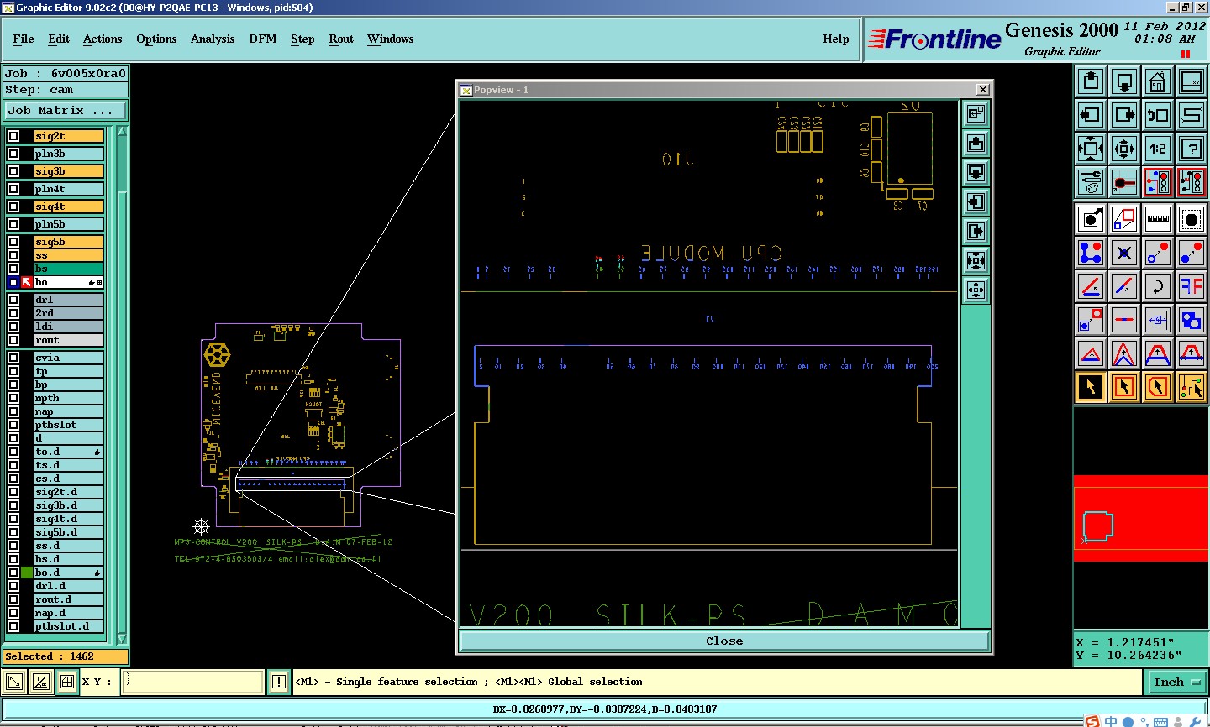The height and width of the screenshot is (727, 1210).
Task: Toggle the sig2t layer checkbox
Action: click(x=13, y=136)
